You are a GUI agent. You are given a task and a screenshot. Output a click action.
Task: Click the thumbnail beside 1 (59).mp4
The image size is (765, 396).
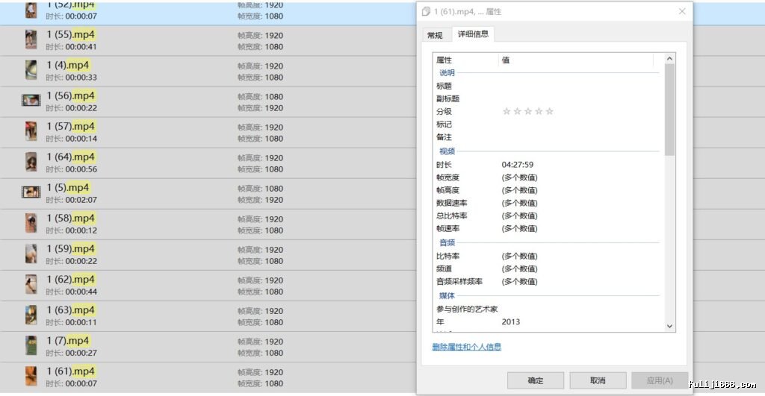click(x=31, y=254)
